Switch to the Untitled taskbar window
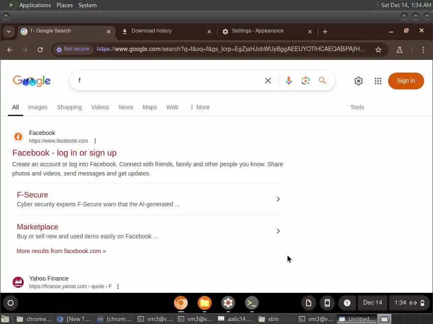The image size is (433, 324). point(356,319)
